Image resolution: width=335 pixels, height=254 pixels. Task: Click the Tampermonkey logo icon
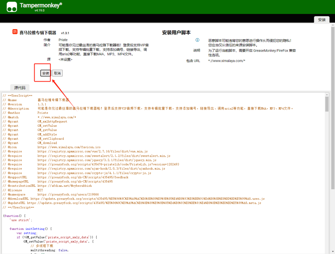(x=12, y=7)
